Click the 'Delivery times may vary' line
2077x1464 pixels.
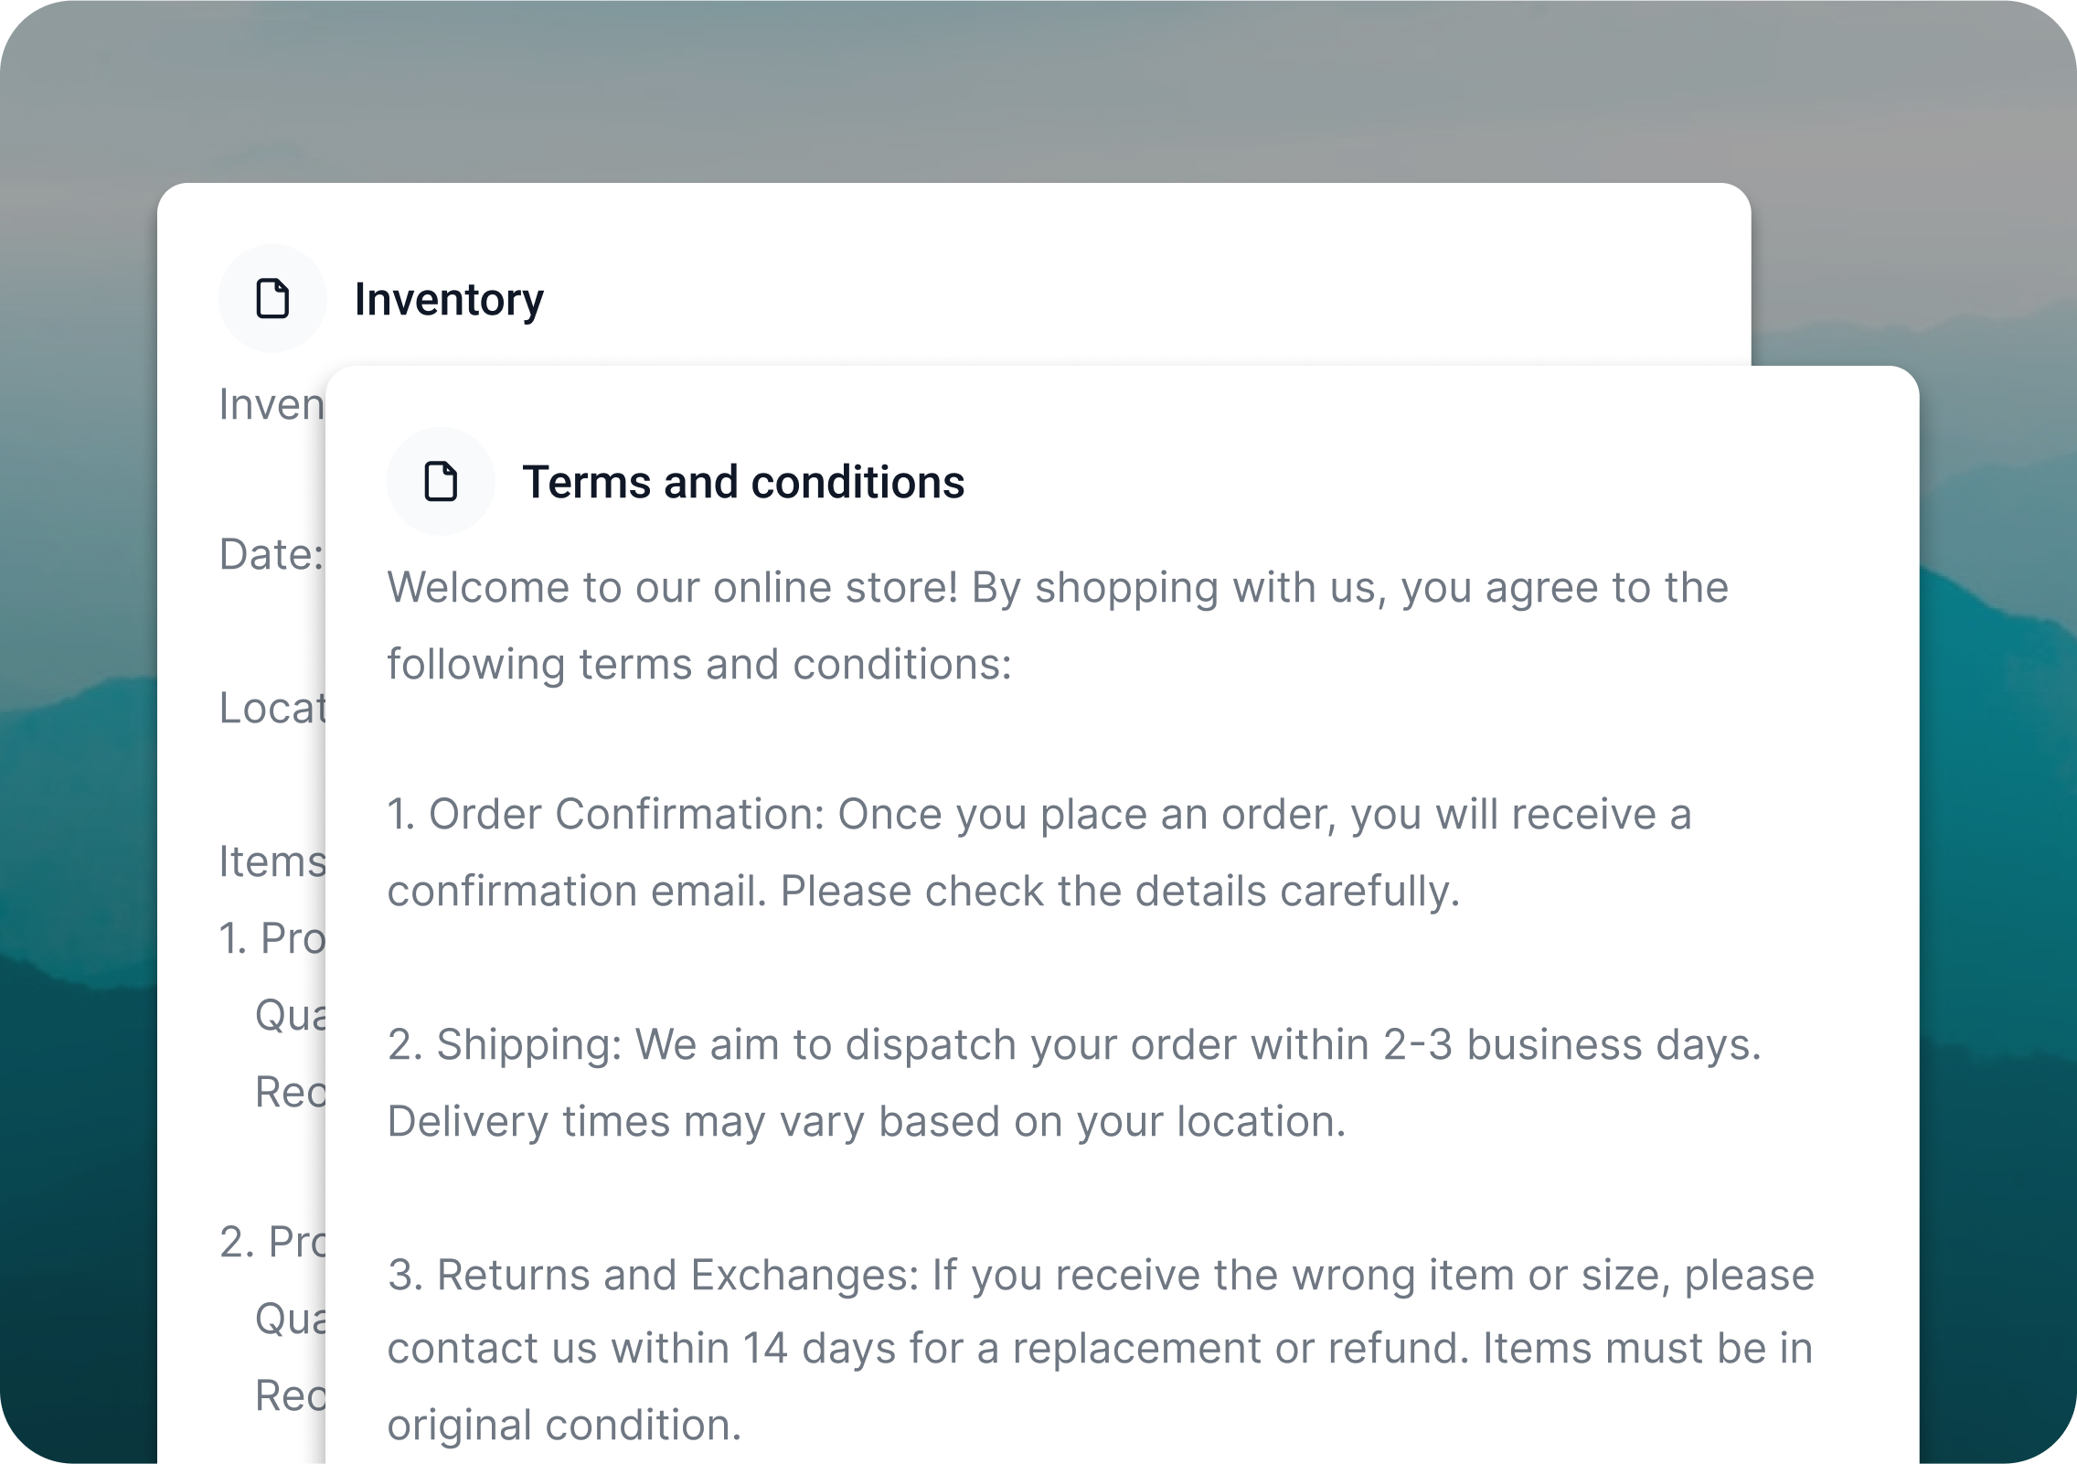tap(867, 1121)
